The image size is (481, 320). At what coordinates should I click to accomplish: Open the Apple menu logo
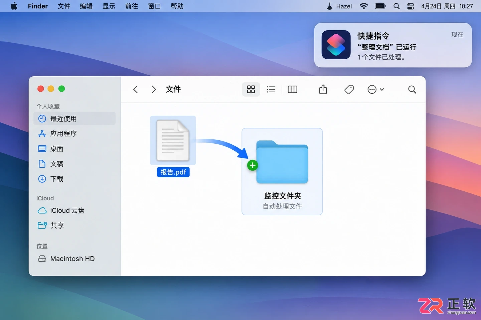pos(14,6)
